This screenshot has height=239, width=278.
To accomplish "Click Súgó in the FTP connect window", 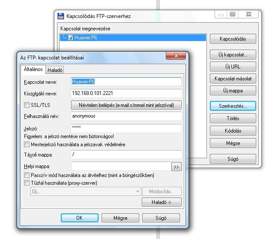I will pyautogui.click(x=233, y=159).
